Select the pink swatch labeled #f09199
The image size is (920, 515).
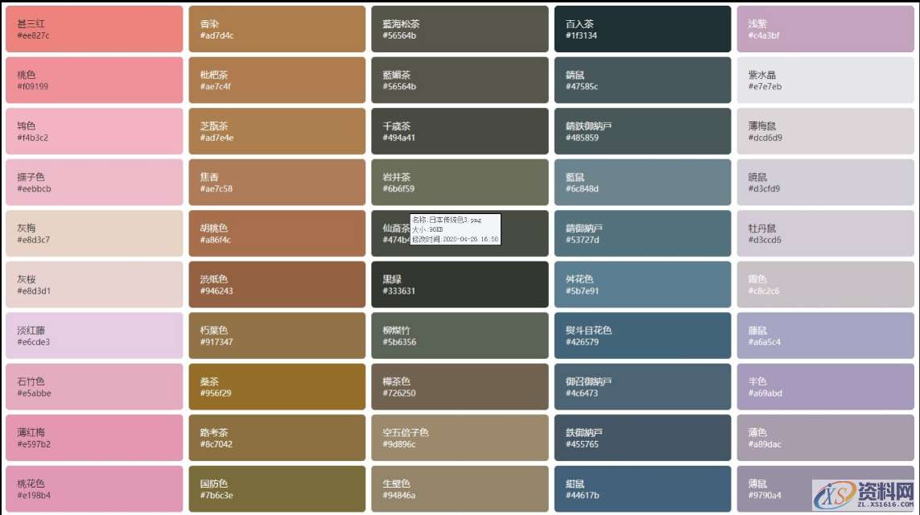94,80
